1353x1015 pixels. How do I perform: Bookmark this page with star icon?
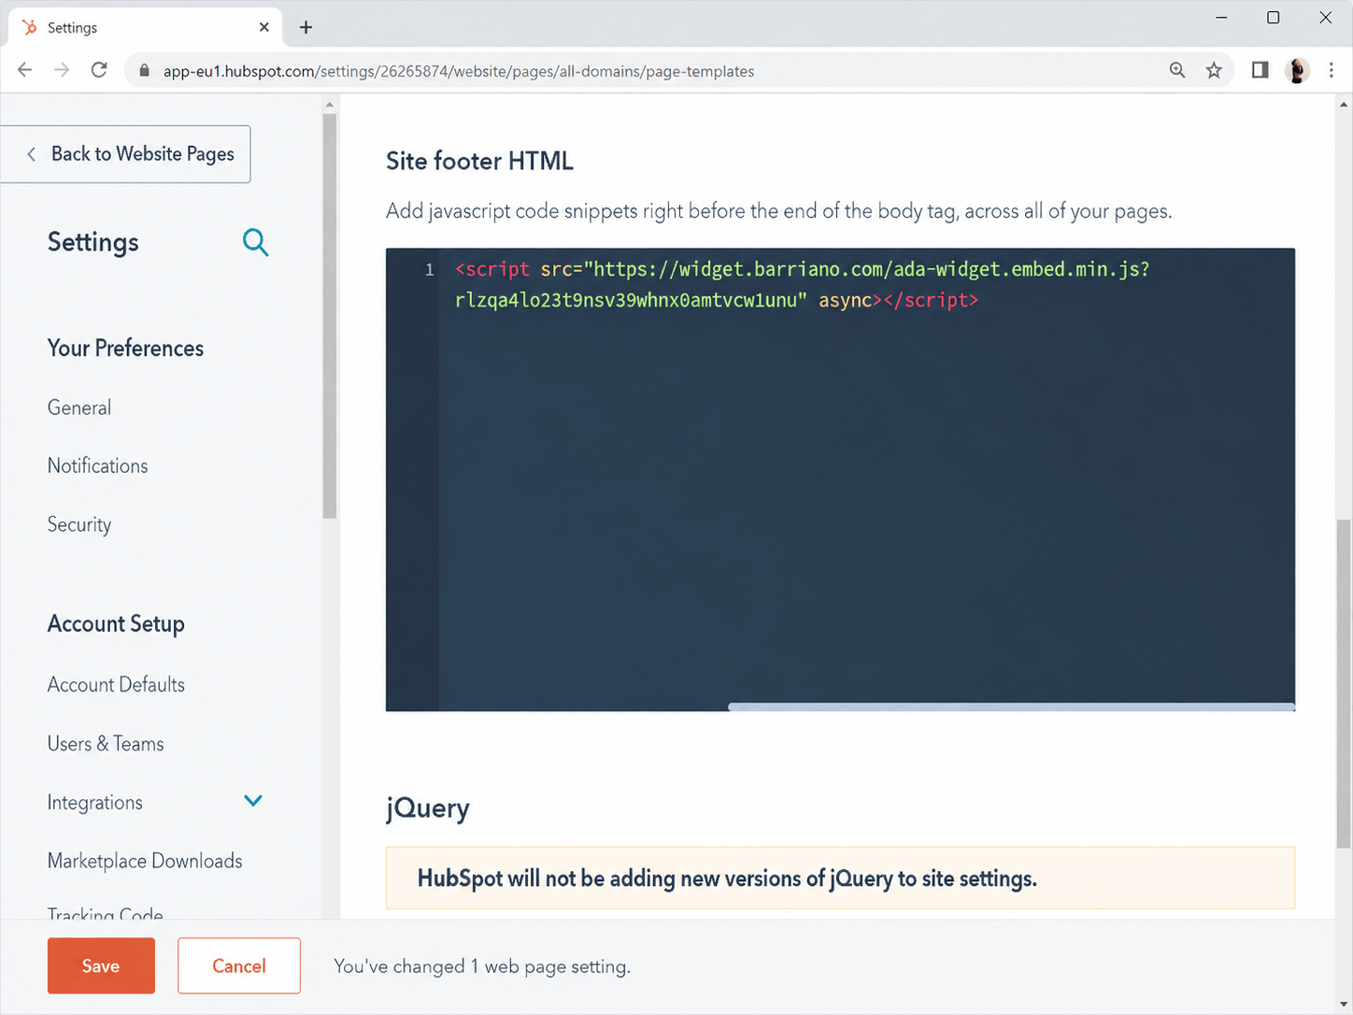[1214, 70]
